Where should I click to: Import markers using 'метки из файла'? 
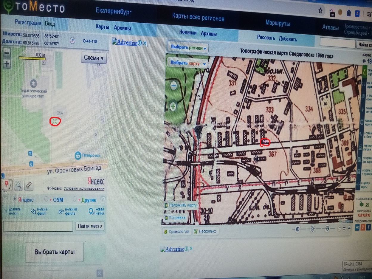68,211
